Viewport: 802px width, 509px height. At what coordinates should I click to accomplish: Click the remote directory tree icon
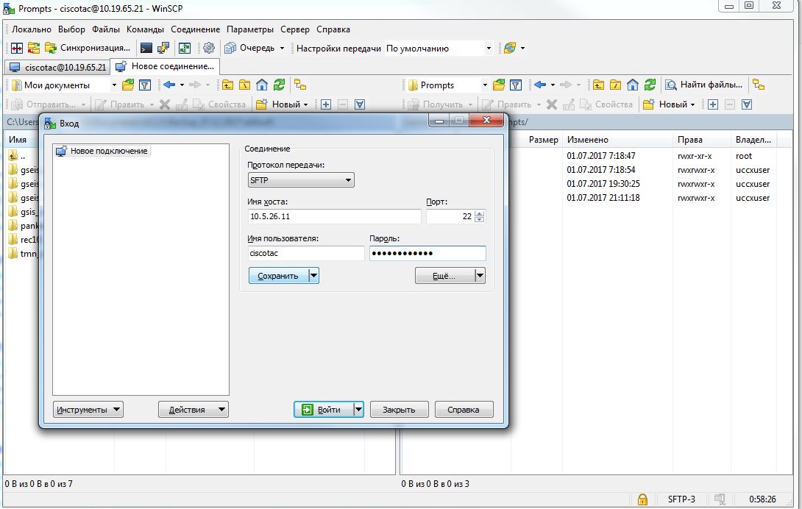click(759, 85)
